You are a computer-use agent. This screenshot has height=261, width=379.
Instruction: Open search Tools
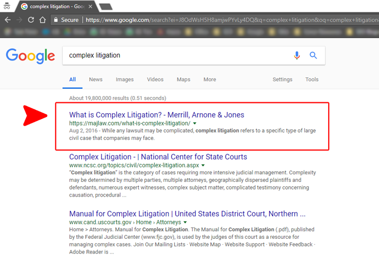coord(312,79)
